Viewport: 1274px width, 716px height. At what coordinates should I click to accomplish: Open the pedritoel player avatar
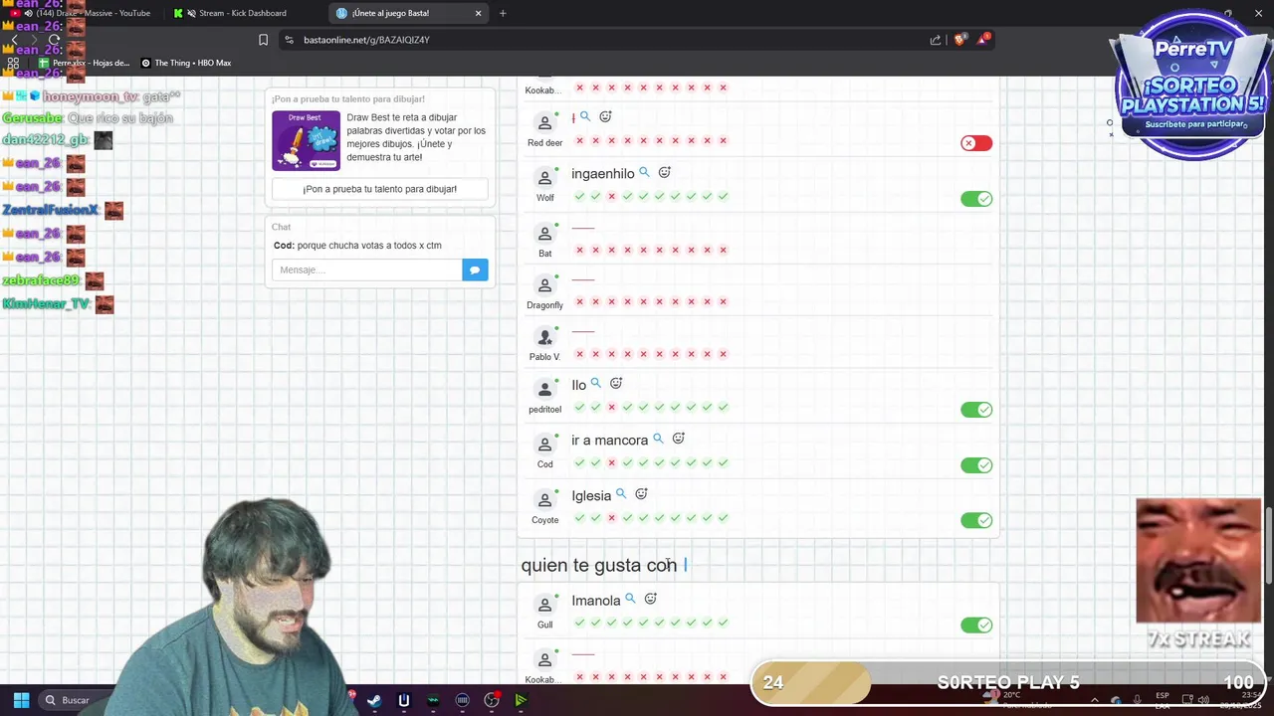pos(544,389)
